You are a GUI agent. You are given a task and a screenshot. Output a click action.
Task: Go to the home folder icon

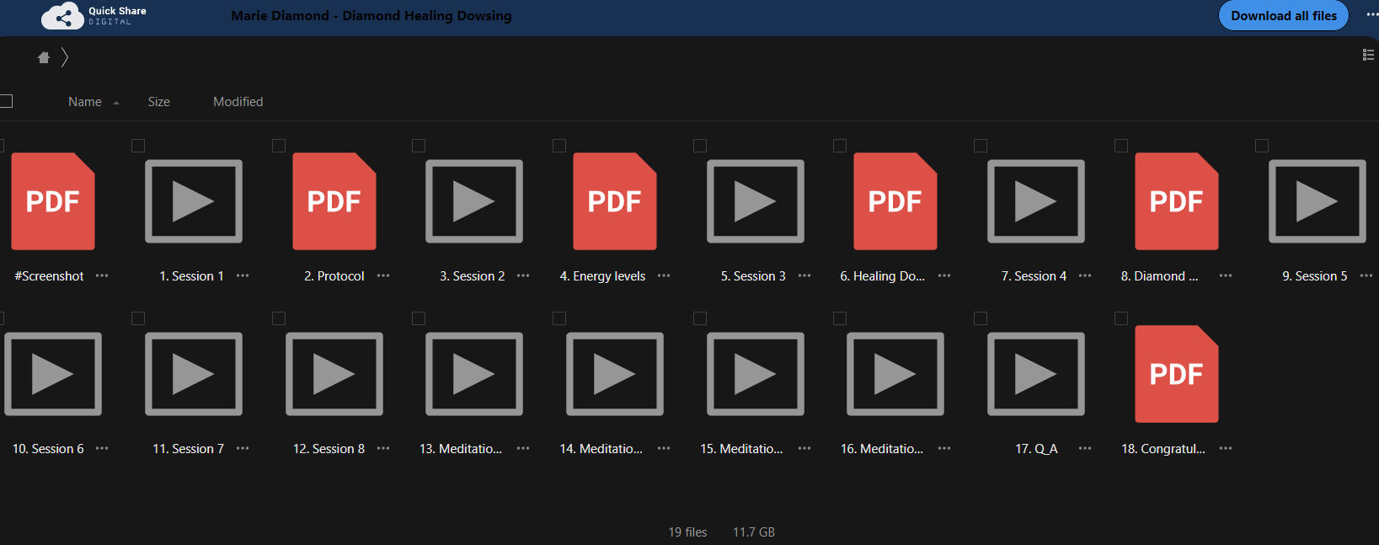click(44, 57)
